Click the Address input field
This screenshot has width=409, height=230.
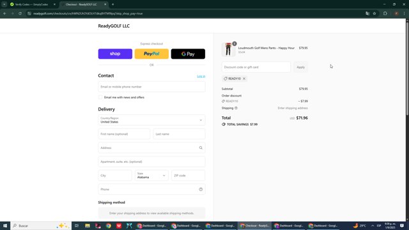pyautogui.click(x=151, y=148)
